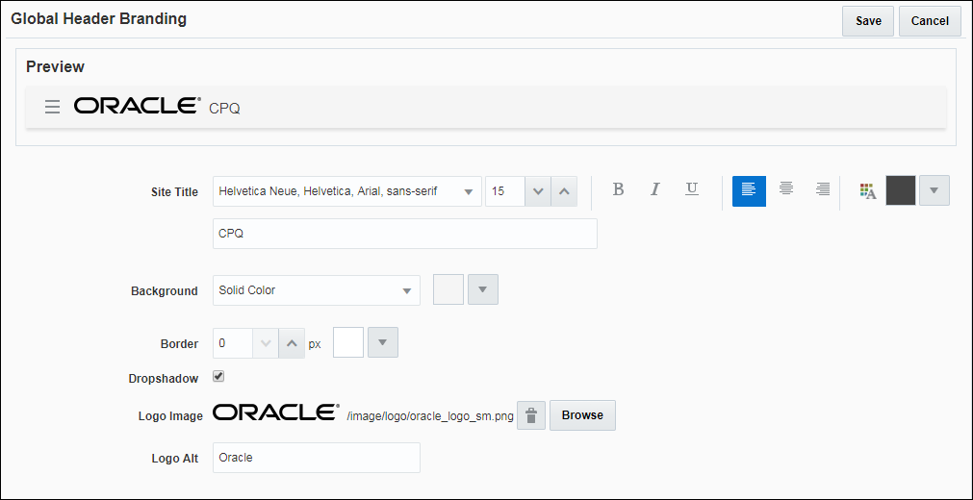Delete the logo image with trash icon
973x500 pixels.
[531, 415]
